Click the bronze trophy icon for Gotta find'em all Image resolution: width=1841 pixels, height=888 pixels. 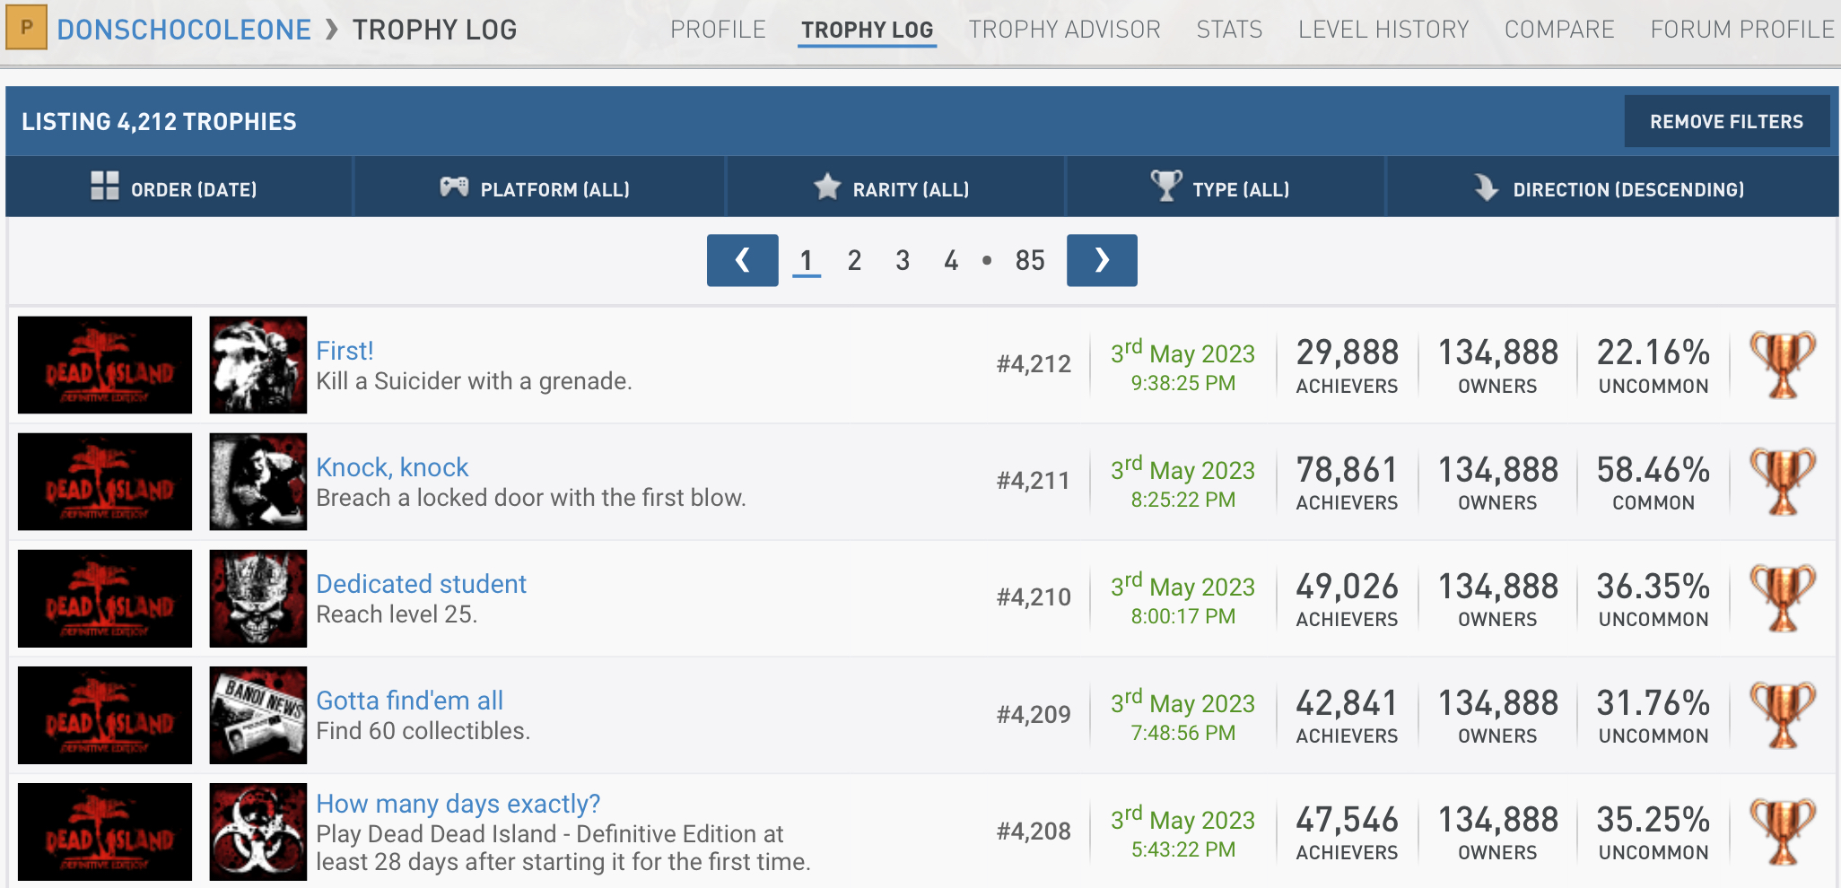pos(1783,715)
